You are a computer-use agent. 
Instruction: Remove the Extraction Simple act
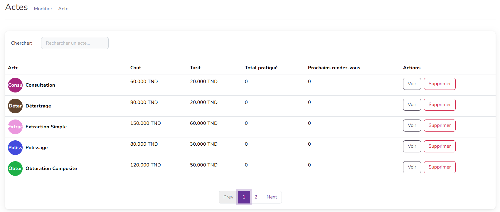coord(439,125)
